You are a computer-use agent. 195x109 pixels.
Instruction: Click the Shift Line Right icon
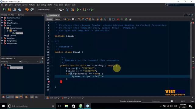click(x=113, y=19)
